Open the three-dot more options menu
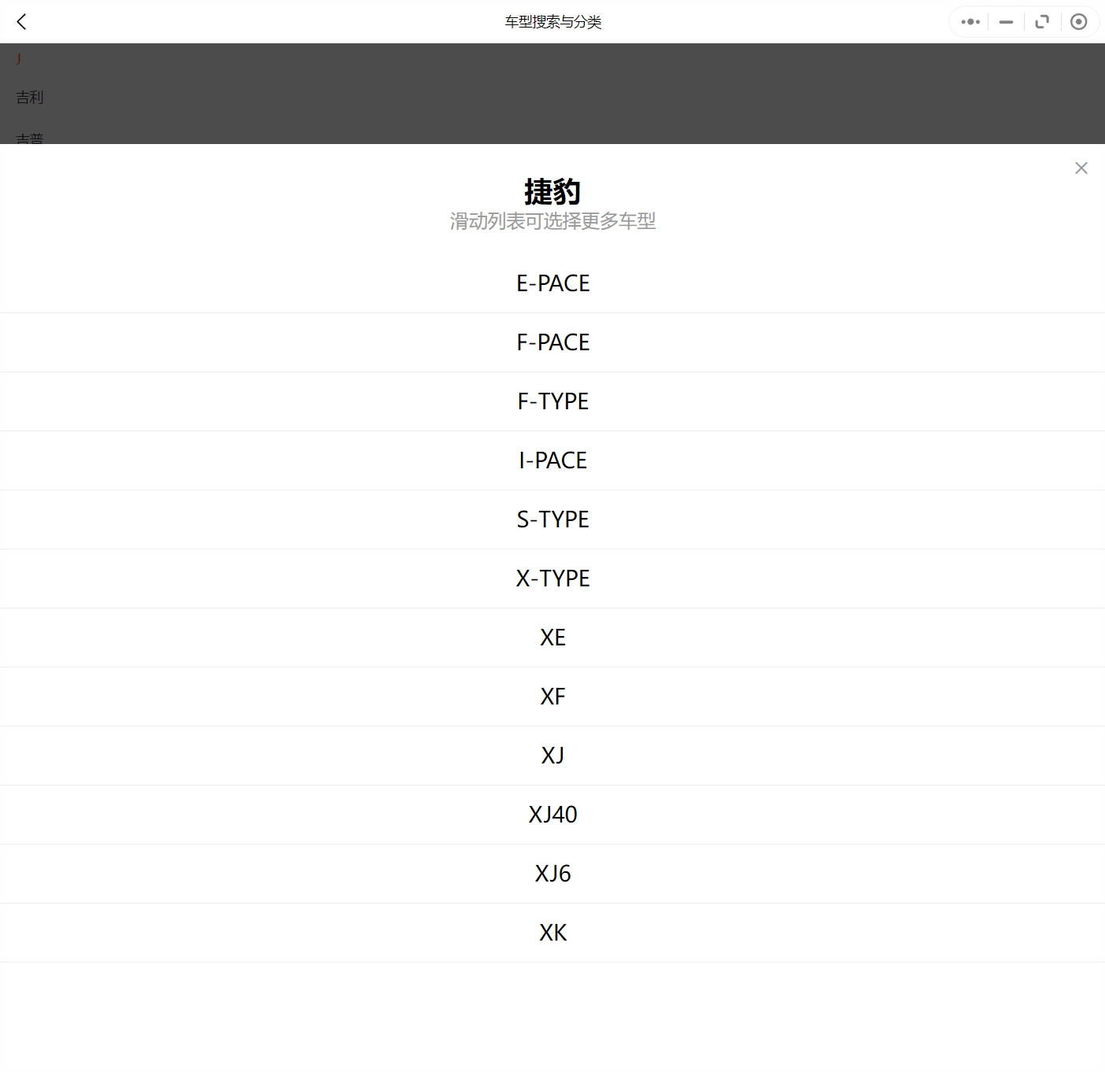Viewport: 1105px width, 1072px height. (x=970, y=22)
